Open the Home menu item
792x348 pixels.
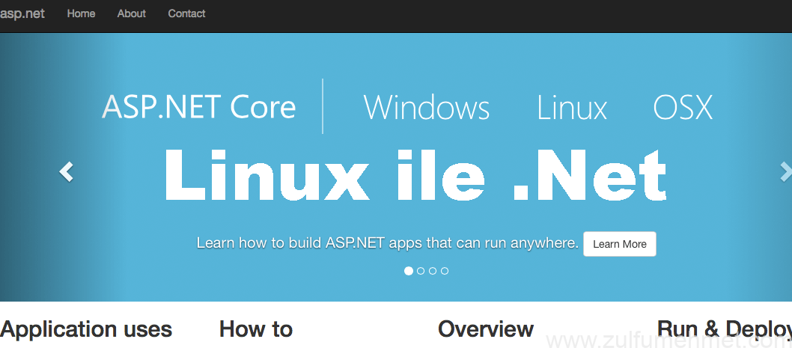81,13
